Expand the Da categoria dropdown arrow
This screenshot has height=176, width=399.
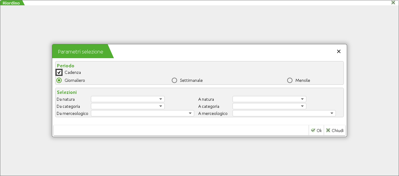pos(161,106)
